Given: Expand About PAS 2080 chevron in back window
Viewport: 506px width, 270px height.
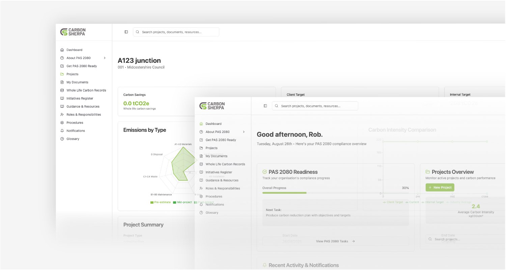Looking at the screenshot, I should [x=105, y=58].
